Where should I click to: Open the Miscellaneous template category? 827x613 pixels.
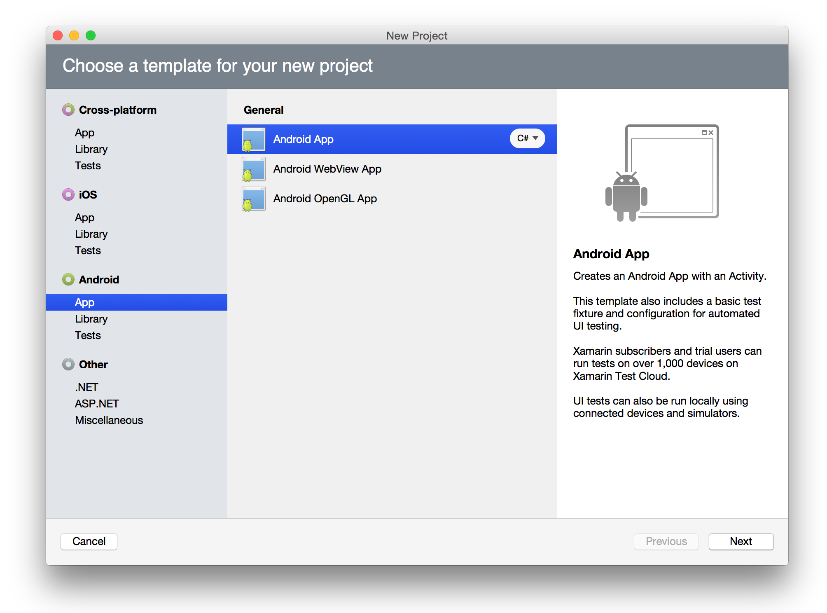point(109,420)
